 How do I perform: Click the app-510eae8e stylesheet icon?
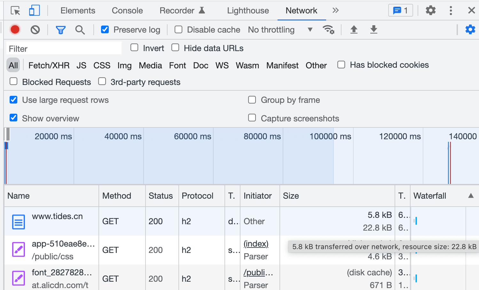tap(19, 250)
